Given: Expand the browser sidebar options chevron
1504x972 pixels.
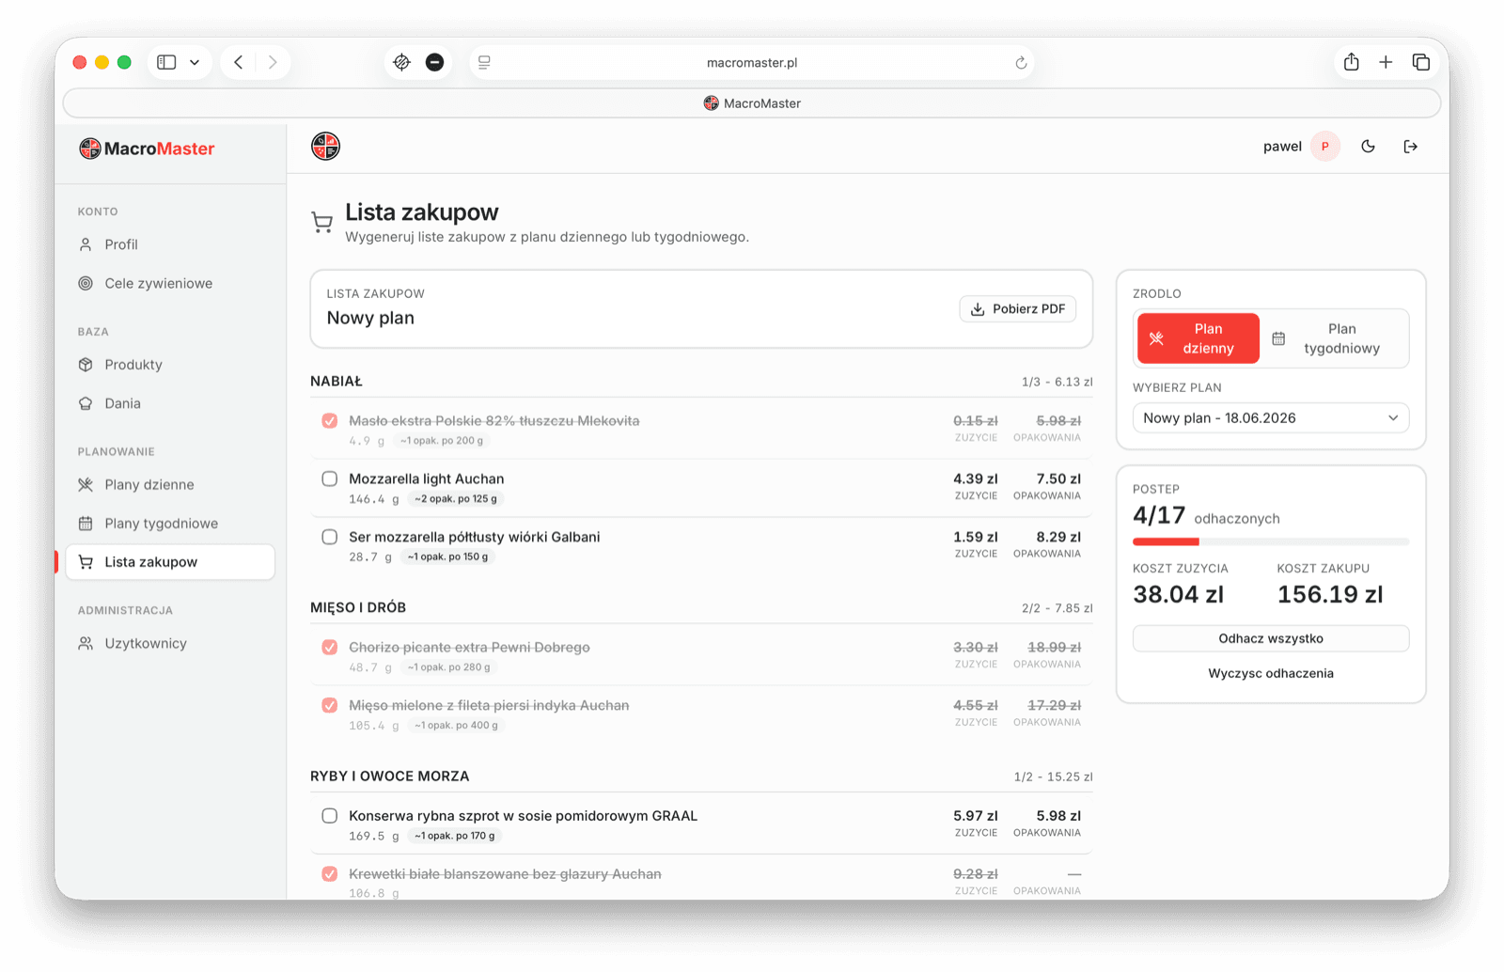Looking at the screenshot, I should pyautogui.click(x=195, y=63).
